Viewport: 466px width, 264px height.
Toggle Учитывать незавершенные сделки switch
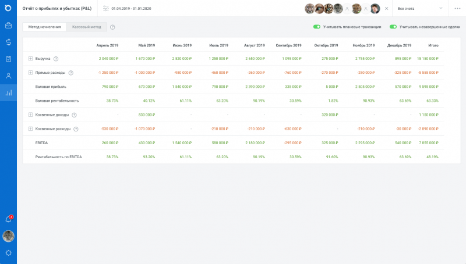393,27
